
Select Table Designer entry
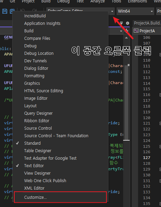60,151
